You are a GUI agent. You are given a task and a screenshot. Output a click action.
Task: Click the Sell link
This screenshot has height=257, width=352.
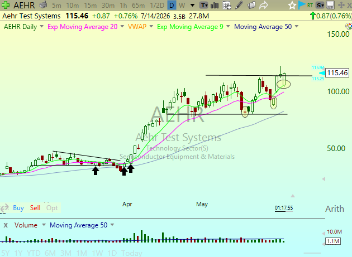tap(35, 208)
